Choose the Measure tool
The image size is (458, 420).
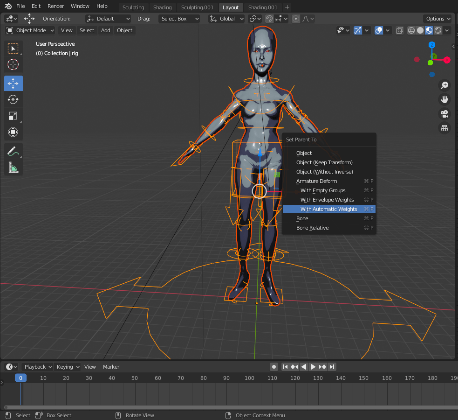[13, 167]
